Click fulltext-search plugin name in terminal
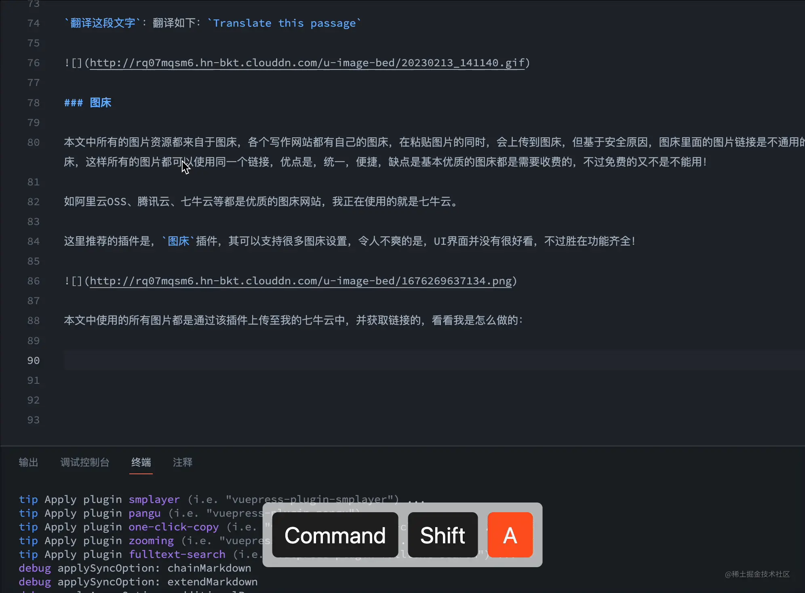805x593 pixels. click(x=177, y=555)
